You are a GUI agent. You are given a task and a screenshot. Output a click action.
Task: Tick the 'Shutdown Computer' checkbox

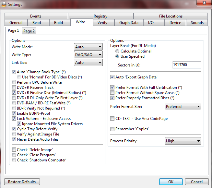click(14, 160)
